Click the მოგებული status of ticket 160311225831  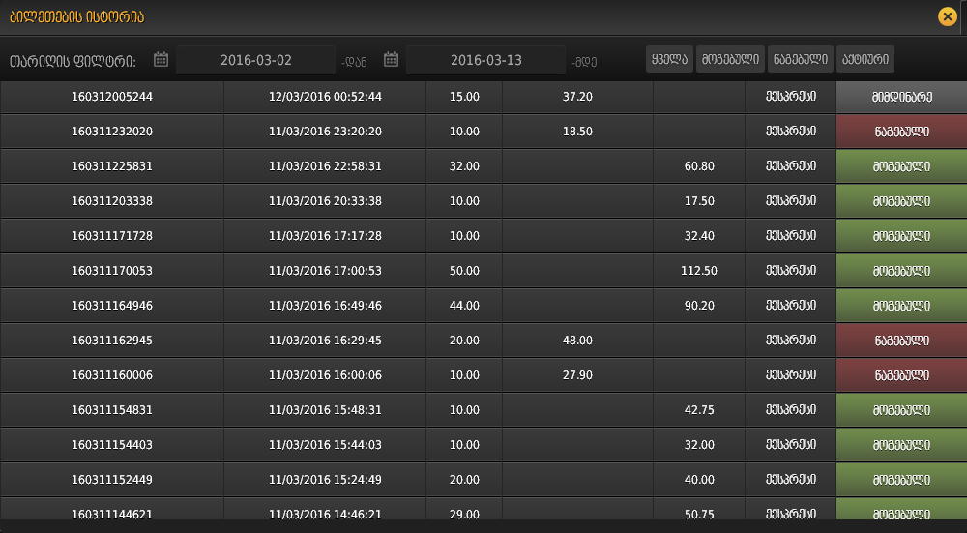(x=901, y=166)
